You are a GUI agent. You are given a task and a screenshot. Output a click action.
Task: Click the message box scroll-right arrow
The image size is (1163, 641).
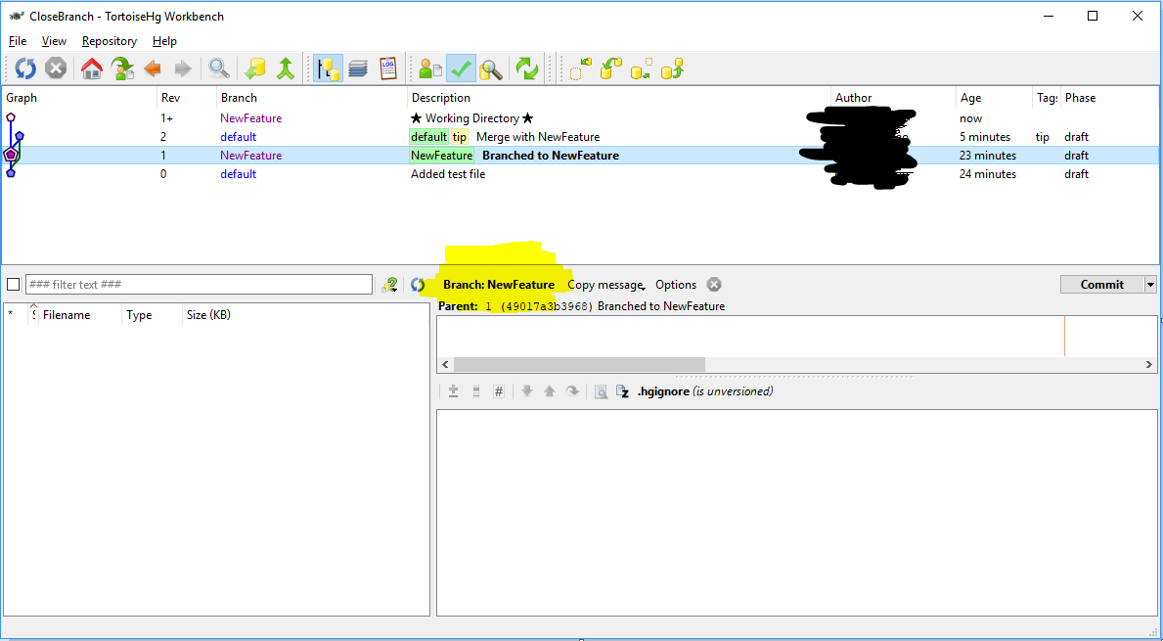pos(1149,364)
